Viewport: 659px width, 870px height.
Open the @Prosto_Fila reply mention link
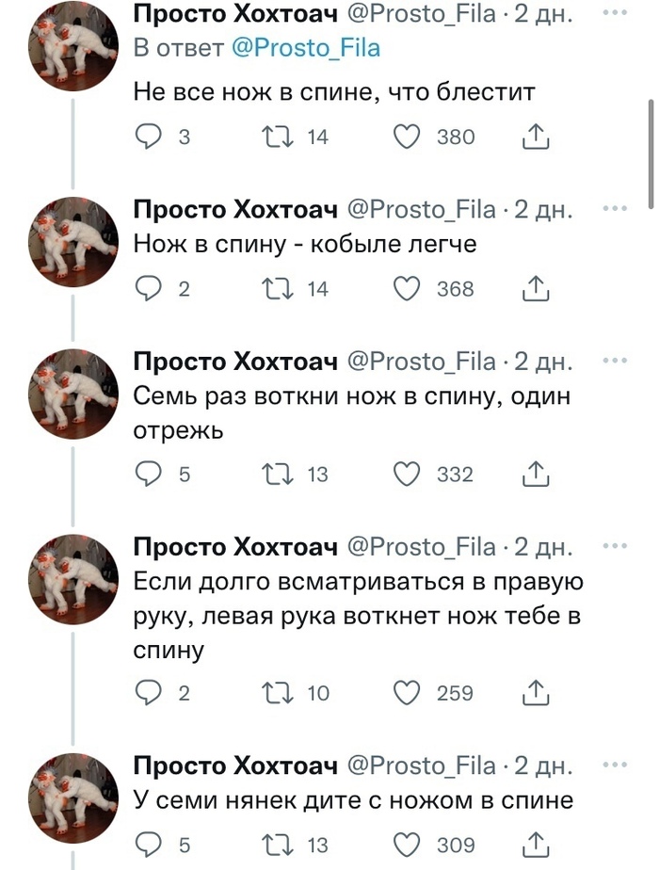click(305, 48)
